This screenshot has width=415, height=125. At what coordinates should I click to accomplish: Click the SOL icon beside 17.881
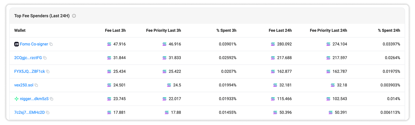tap(109, 112)
